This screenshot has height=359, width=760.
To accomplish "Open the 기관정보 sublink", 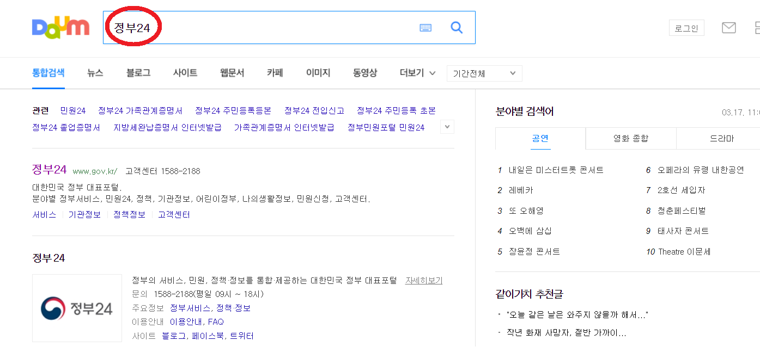I will pyautogui.click(x=84, y=214).
